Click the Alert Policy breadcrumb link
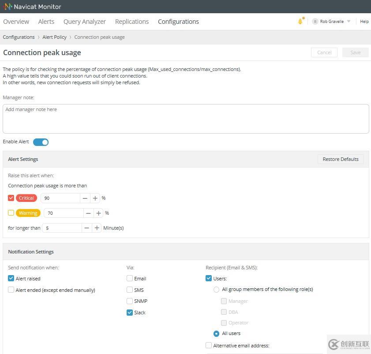Screen dimensions: 371x354 (x=54, y=37)
